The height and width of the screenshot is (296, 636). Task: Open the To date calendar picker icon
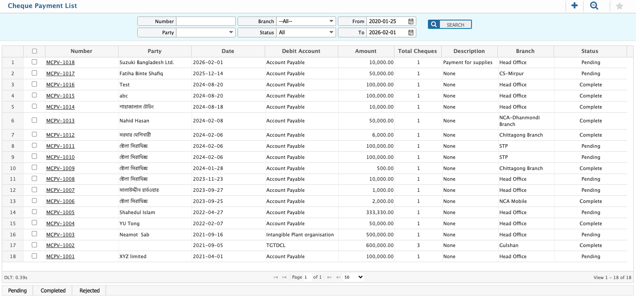tap(411, 32)
